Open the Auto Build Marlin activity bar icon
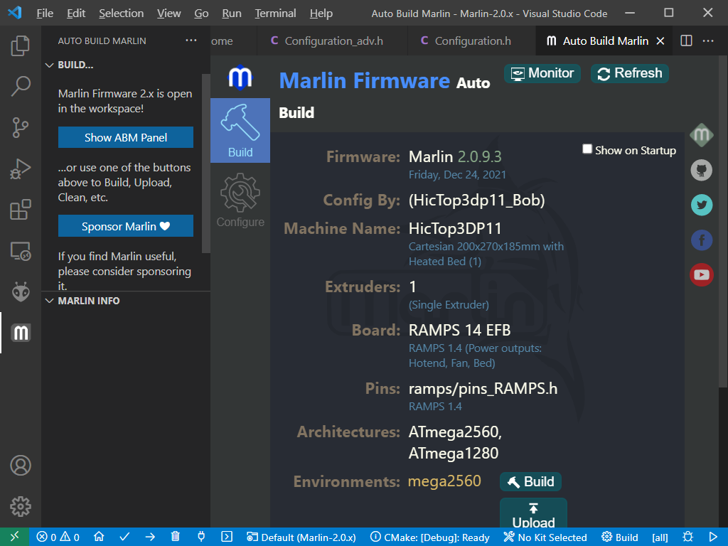 [21, 333]
